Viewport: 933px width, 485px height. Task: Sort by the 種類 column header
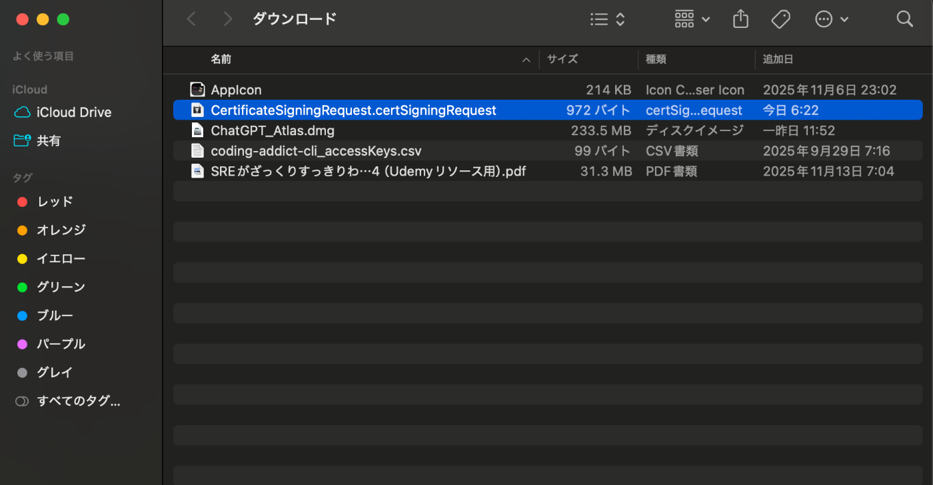[x=656, y=59]
